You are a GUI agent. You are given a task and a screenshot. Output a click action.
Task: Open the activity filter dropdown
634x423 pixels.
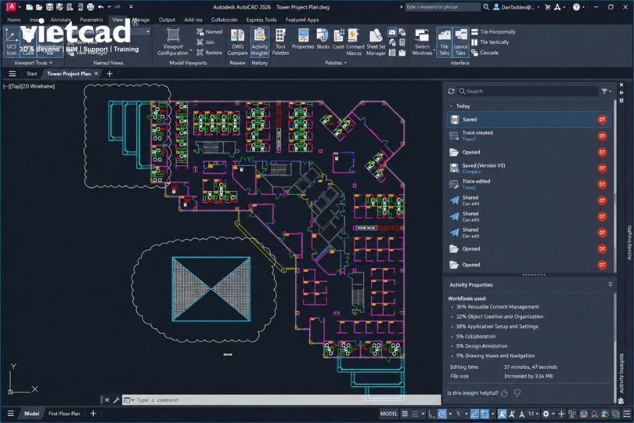click(606, 92)
